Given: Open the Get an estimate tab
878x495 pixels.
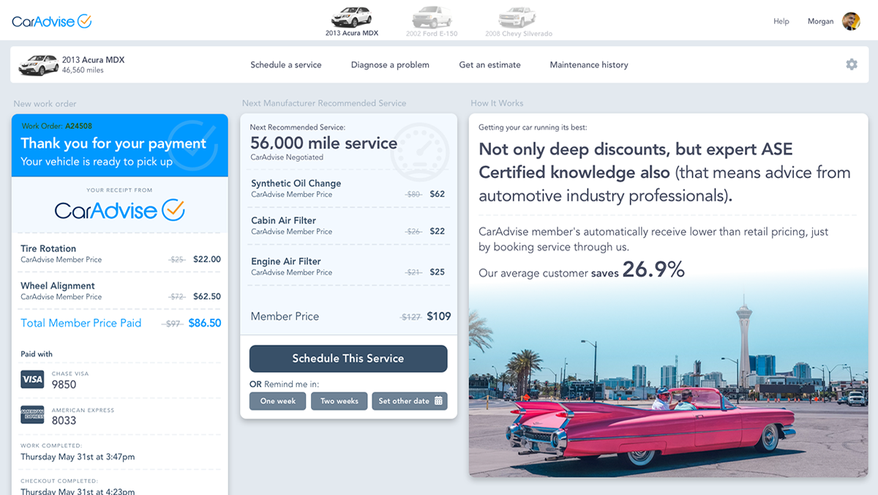Looking at the screenshot, I should pos(490,64).
